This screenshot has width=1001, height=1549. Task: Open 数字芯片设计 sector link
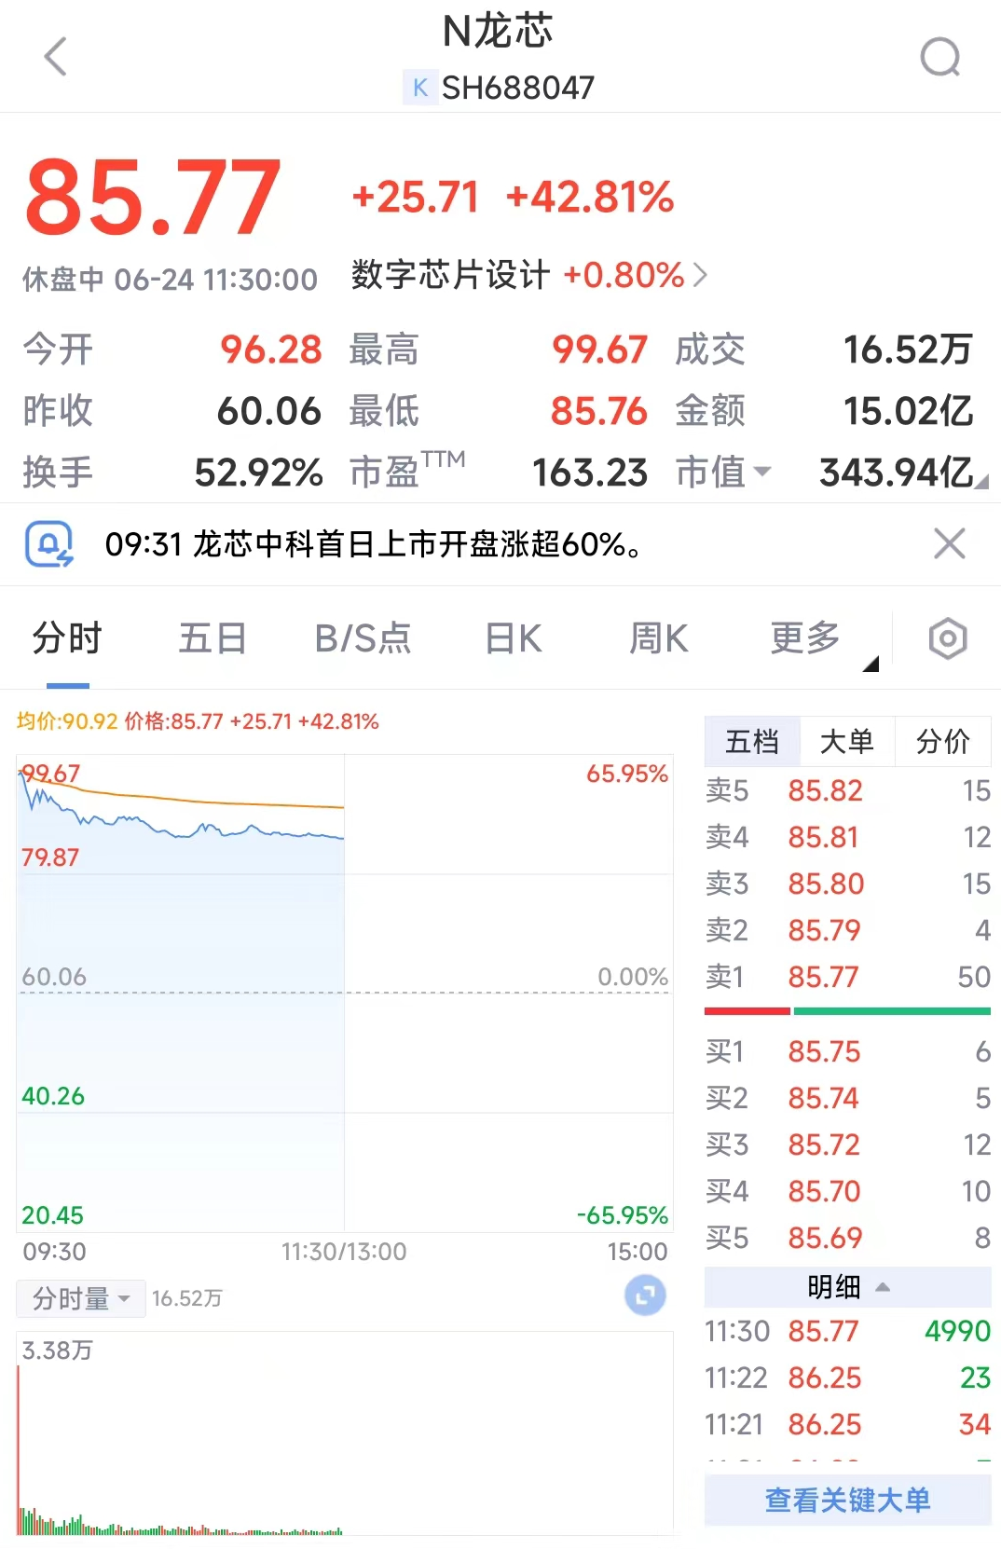pyautogui.click(x=528, y=275)
